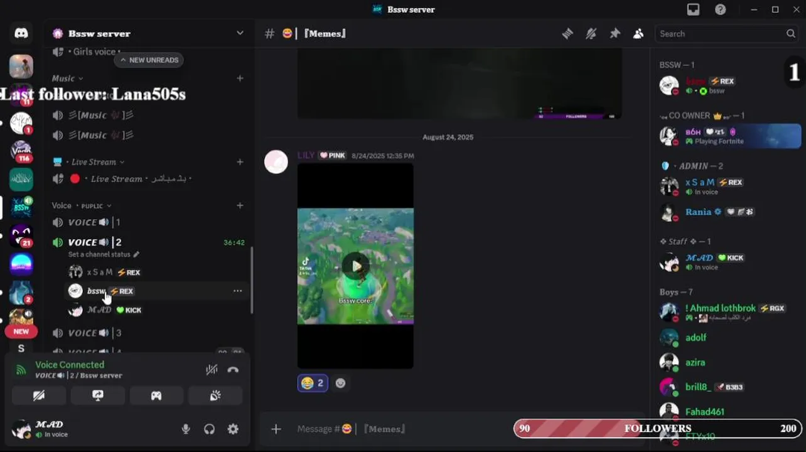
Task: Toggle the laughing emoji reaction
Action: pyautogui.click(x=313, y=383)
